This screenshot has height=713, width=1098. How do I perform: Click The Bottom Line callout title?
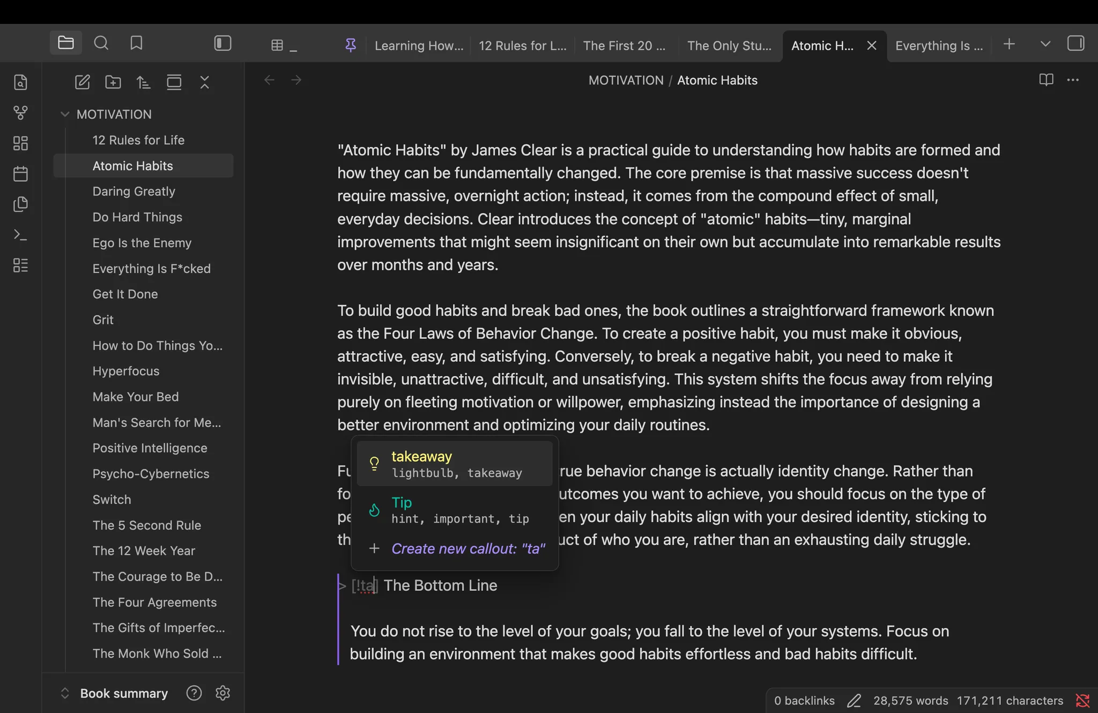[x=441, y=585]
